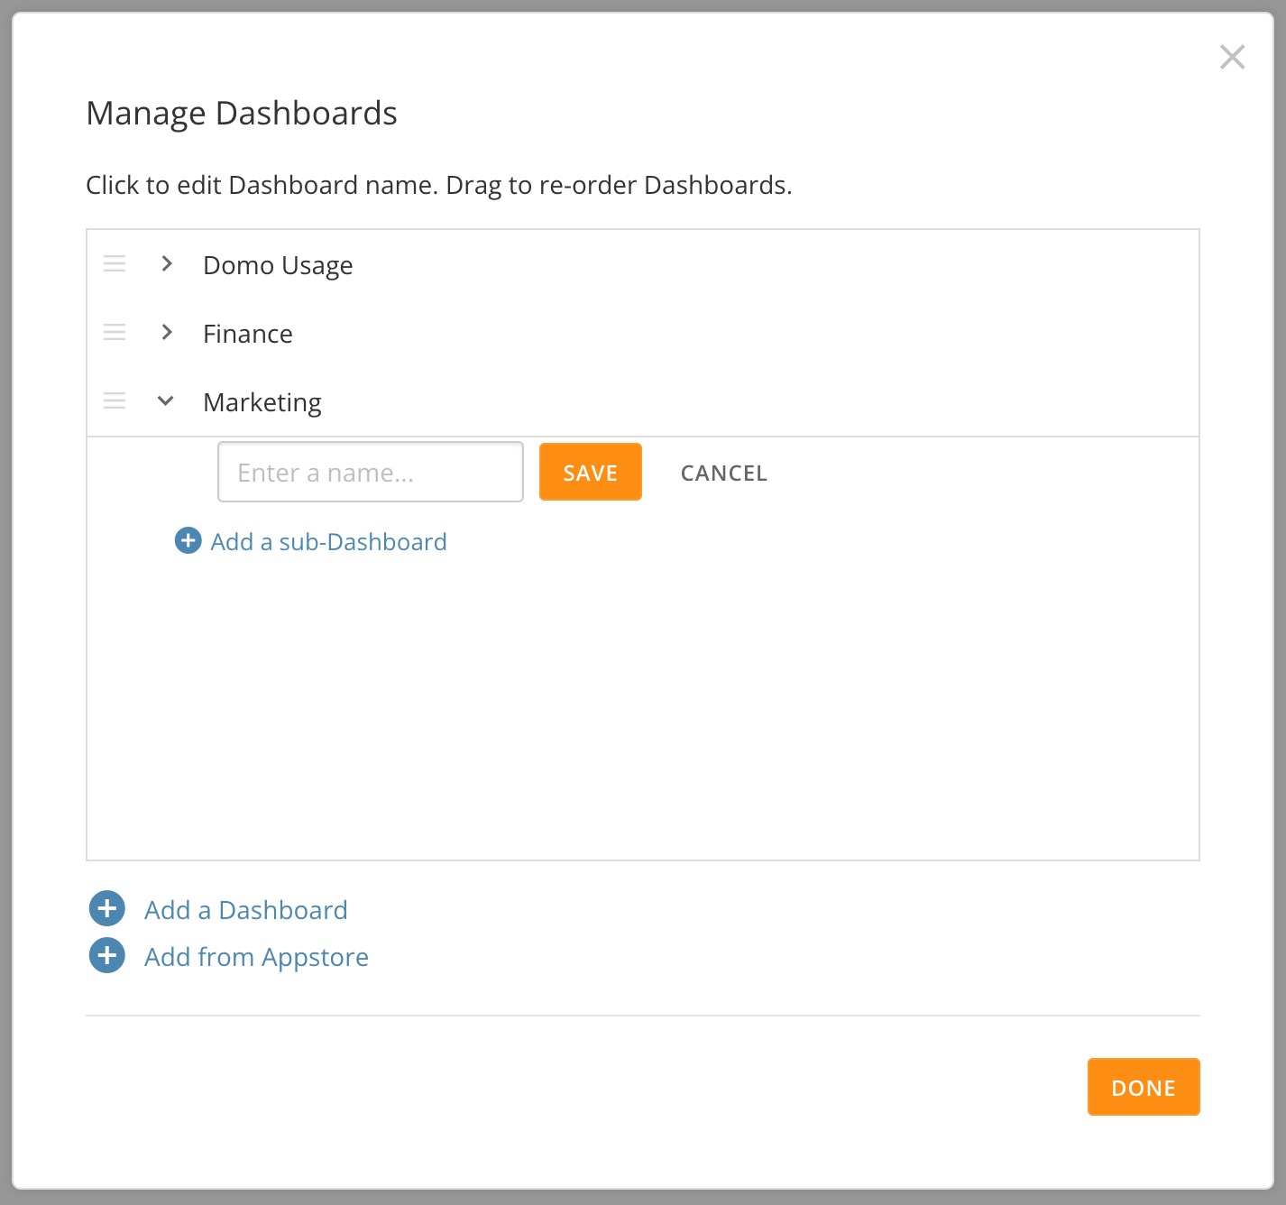The width and height of the screenshot is (1286, 1205).
Task: Click the drag handle next to Domo Usage
Action: coord(115,264)
